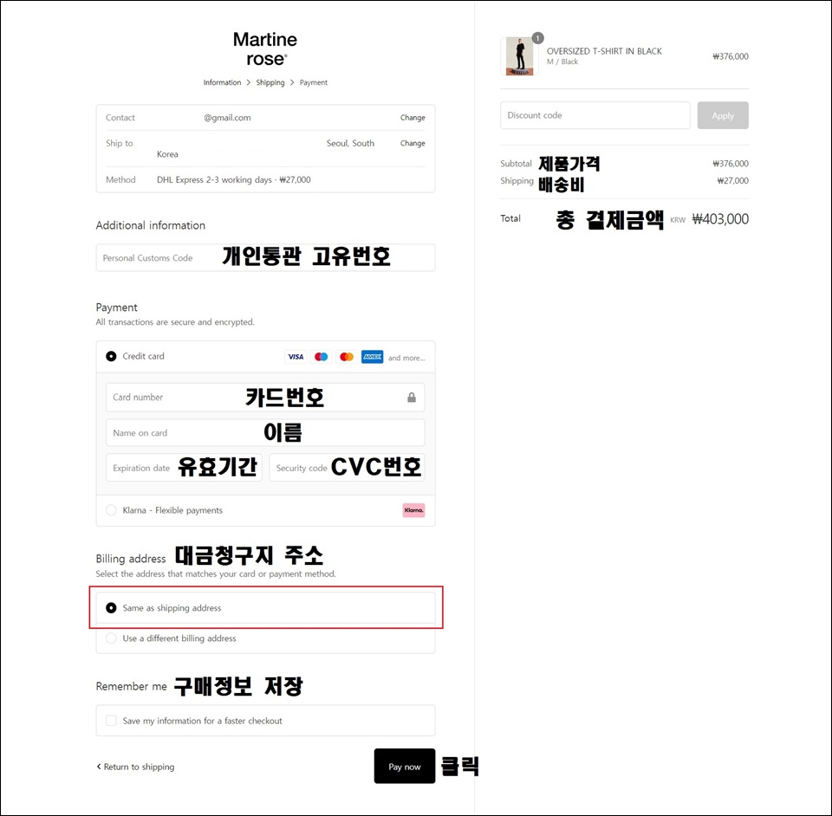Focus the Discount code field
This screenshot has height=816, width=832.
click(595, 115)
